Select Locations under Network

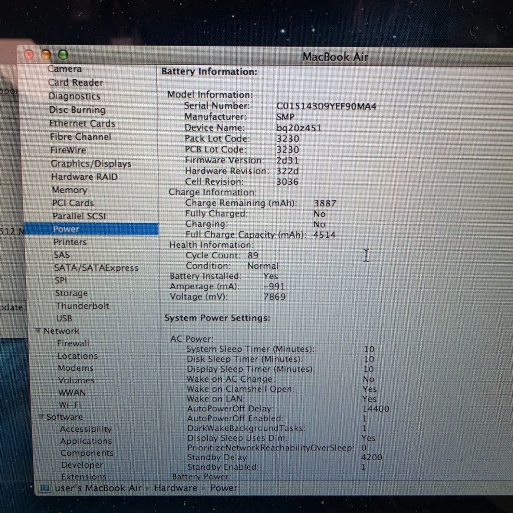pos(78,356)
